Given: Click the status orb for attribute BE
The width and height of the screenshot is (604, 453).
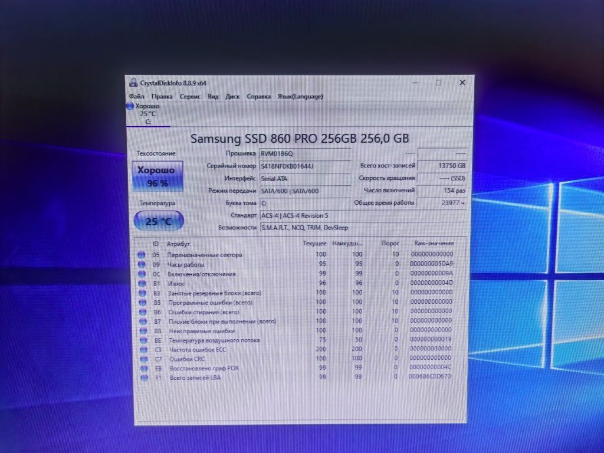Looking at the screenshot, I should tap(144, 340).
